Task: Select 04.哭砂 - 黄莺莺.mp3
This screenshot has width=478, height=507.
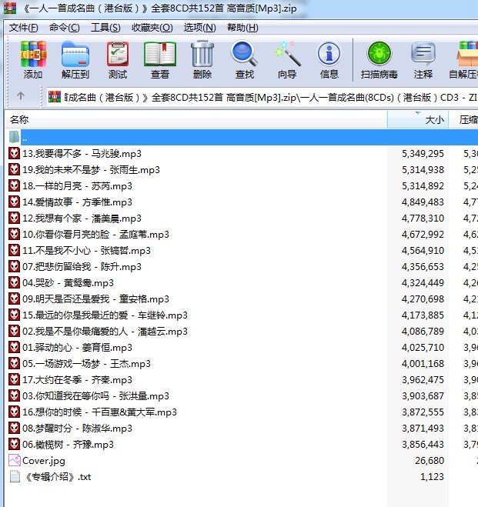Action: pos(69,283)
